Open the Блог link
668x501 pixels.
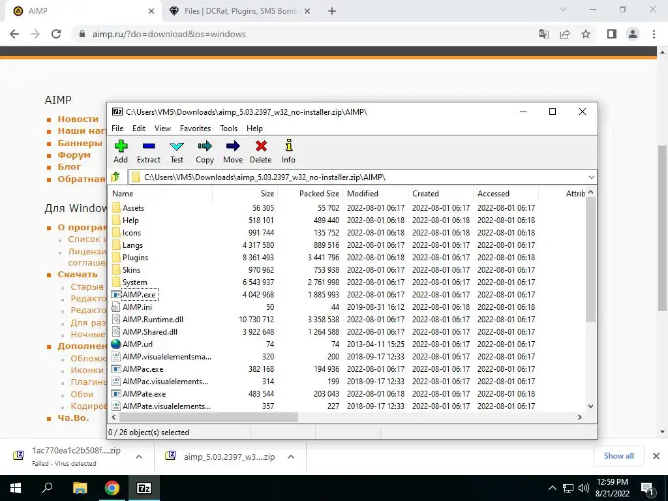click(x=69, y=166)
